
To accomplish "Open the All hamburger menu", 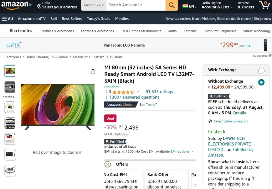I will coord(7,19).
